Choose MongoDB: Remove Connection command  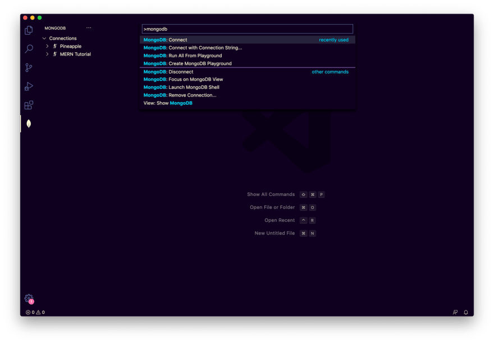pyautogui.click(x=248, y=95)
